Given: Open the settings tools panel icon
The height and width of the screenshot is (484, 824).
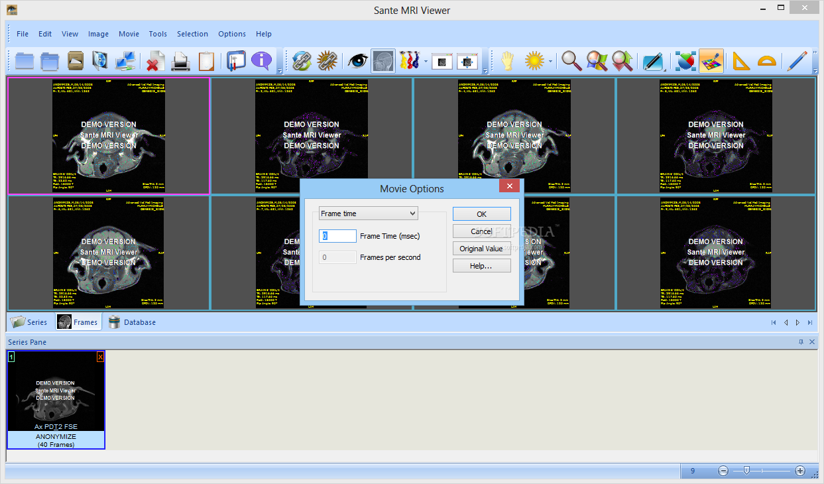Looking at the screenshot, I should click(236, 61).
